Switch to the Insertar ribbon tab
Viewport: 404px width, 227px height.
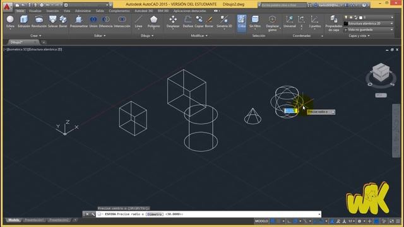52,11
